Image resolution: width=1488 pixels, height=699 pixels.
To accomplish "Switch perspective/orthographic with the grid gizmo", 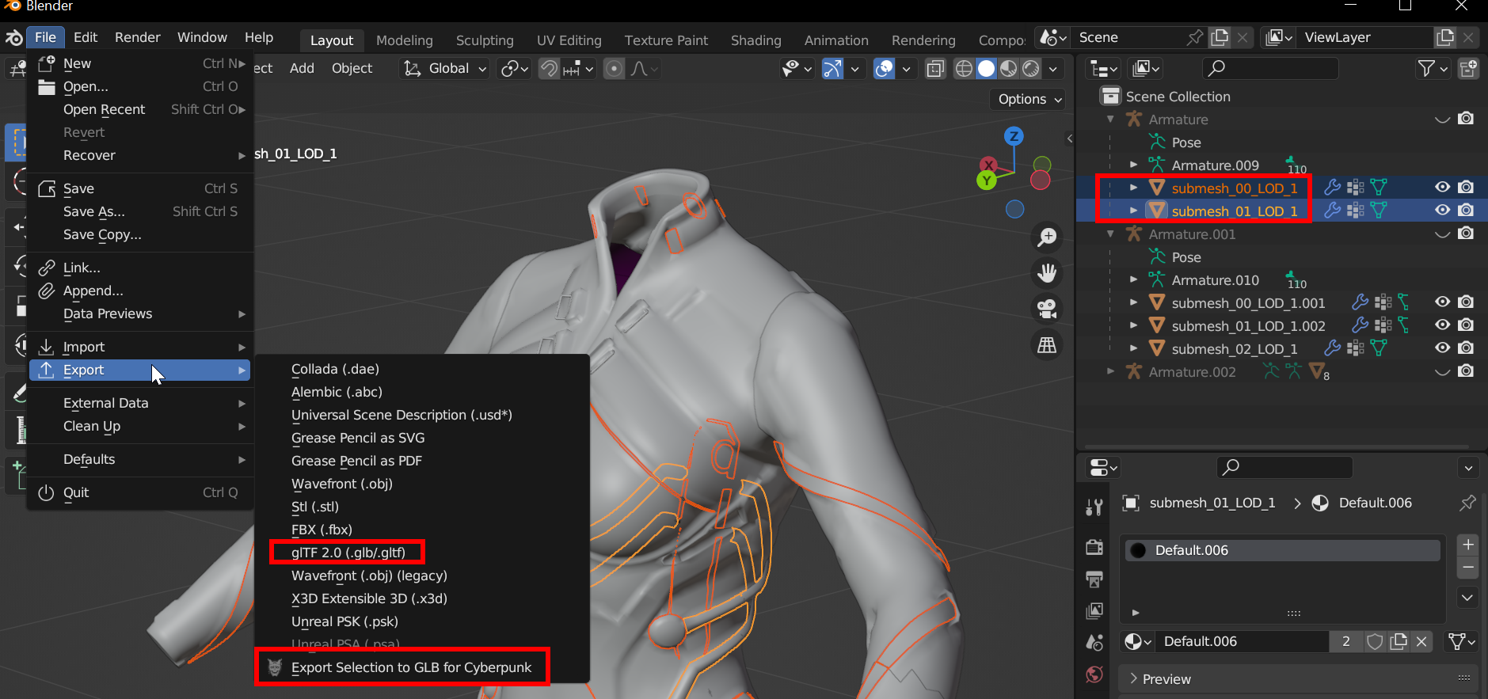I will point(1047,345).
